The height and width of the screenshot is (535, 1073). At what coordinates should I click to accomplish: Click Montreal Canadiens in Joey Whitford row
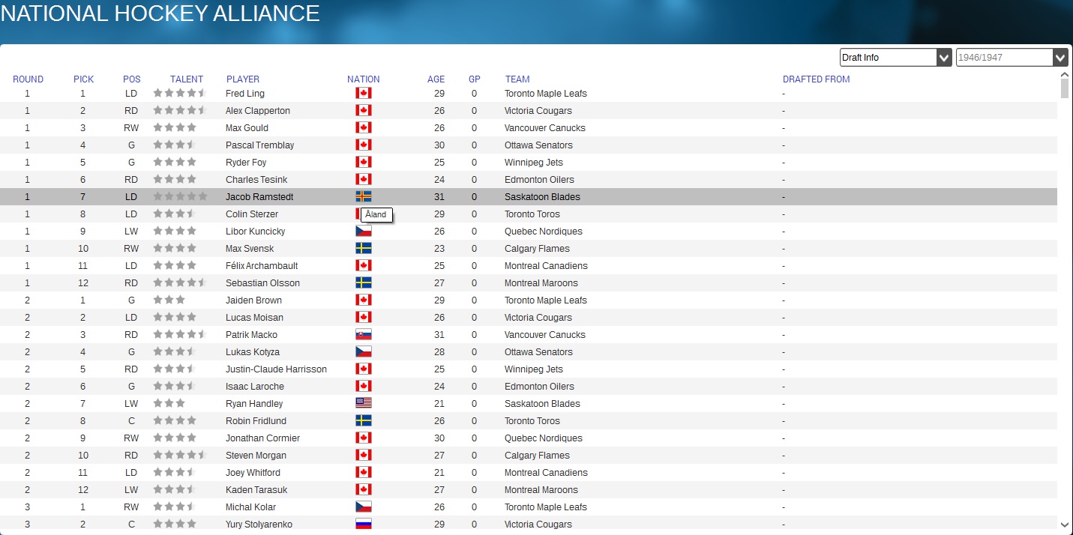[x=546, y=473]
